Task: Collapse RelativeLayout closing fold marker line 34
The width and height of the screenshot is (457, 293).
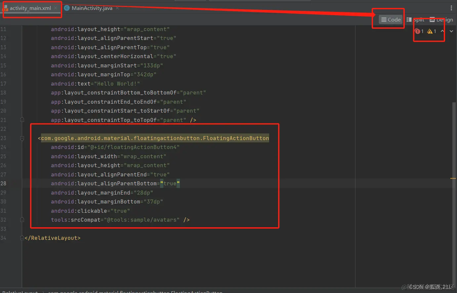Action: click(22, 238)
